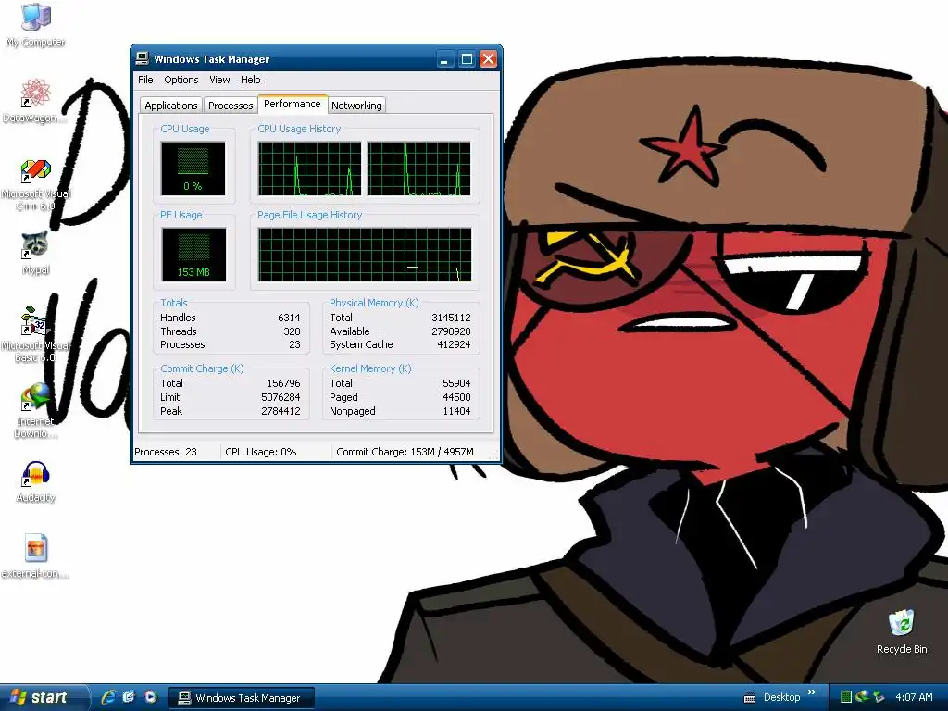Open the View menu in Task Manager
The image size is (948, 711).
click(x=219, y=80)
